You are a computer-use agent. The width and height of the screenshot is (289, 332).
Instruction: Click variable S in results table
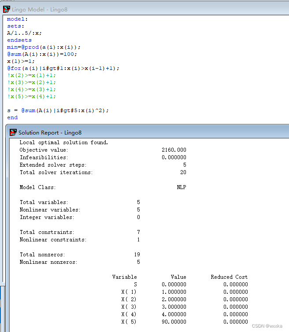(135, 285)
